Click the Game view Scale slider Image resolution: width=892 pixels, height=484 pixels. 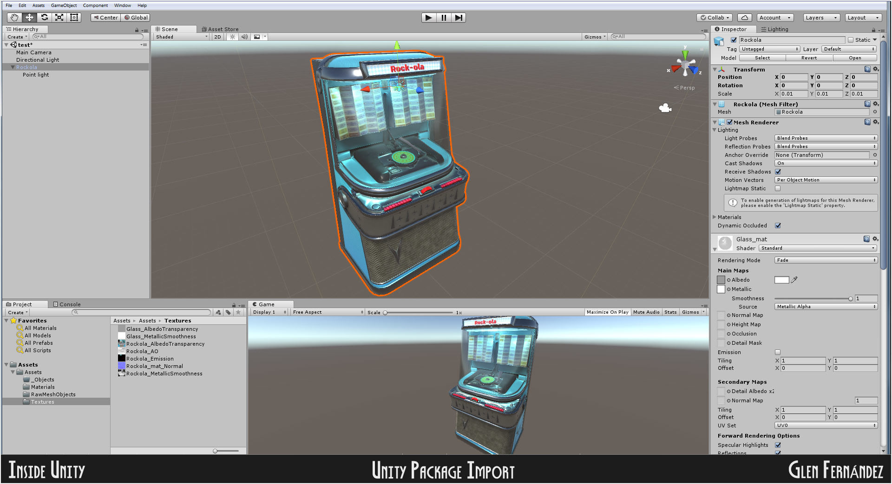point(418,313)
